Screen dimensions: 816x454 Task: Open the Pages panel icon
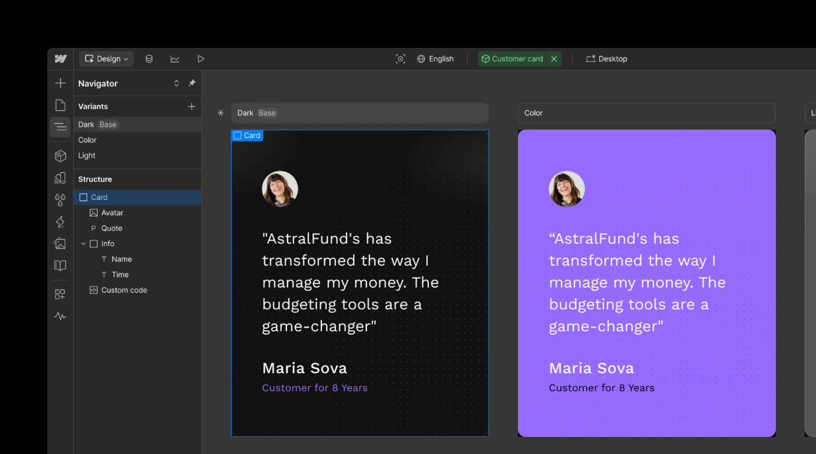(60, 105)
